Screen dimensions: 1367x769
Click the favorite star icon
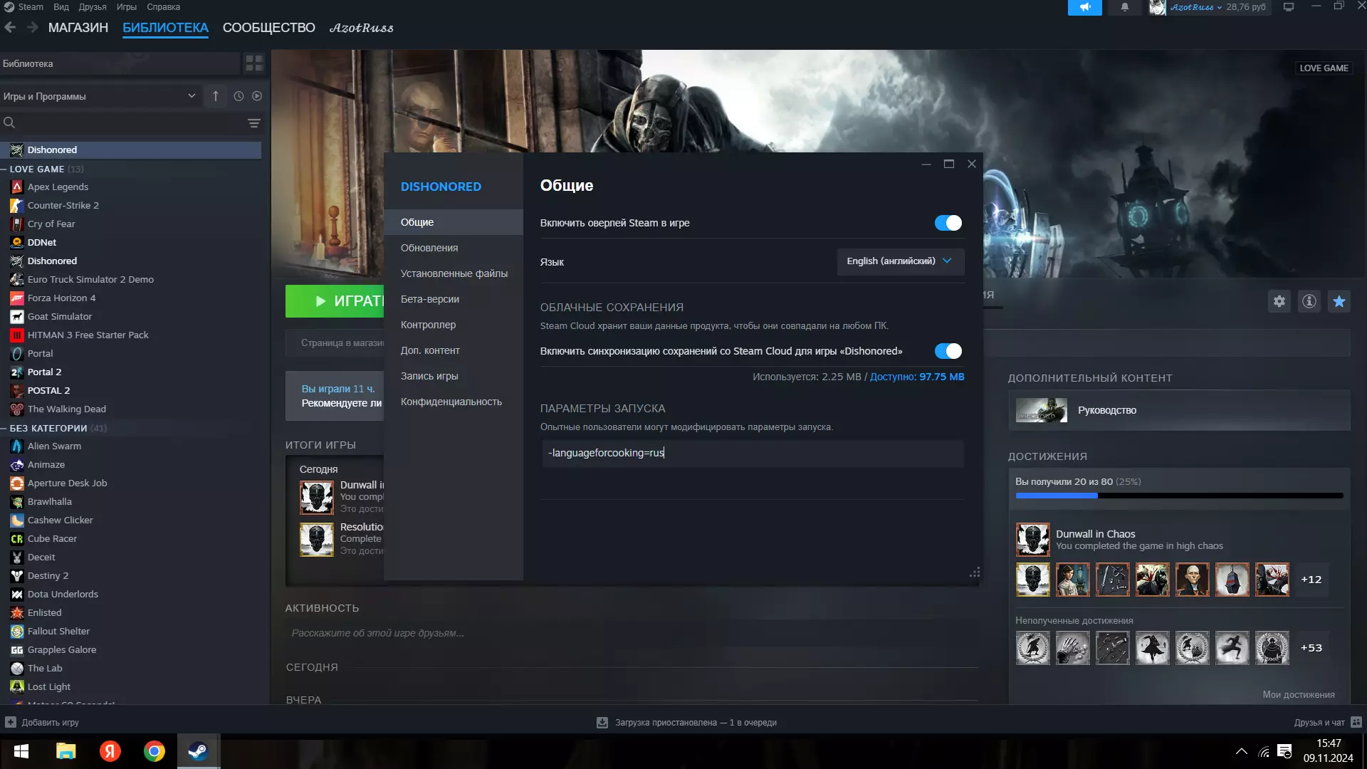[1339, 301]
